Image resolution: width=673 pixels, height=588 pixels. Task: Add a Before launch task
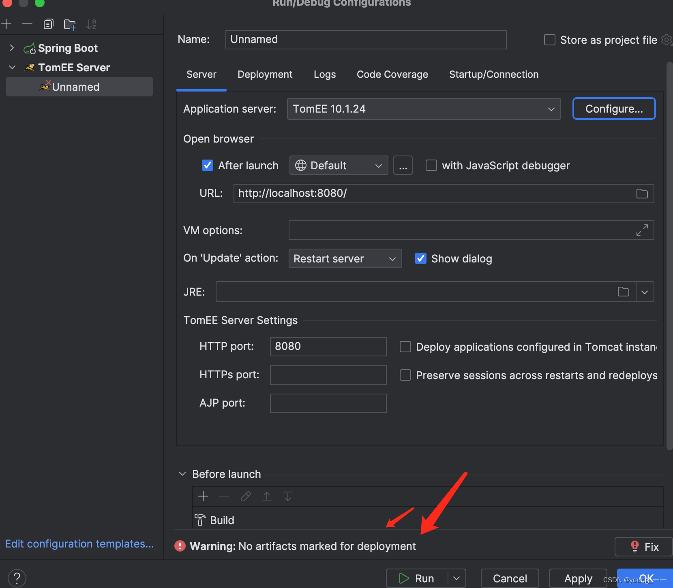(203, 496)
